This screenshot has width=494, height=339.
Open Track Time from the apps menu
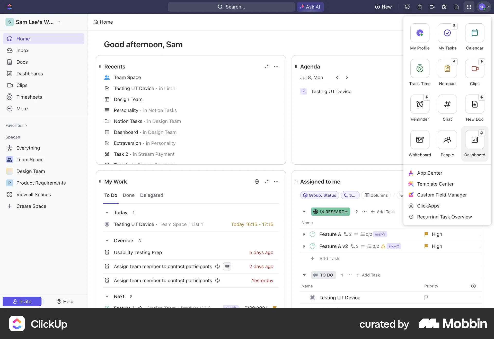[420, 69]
